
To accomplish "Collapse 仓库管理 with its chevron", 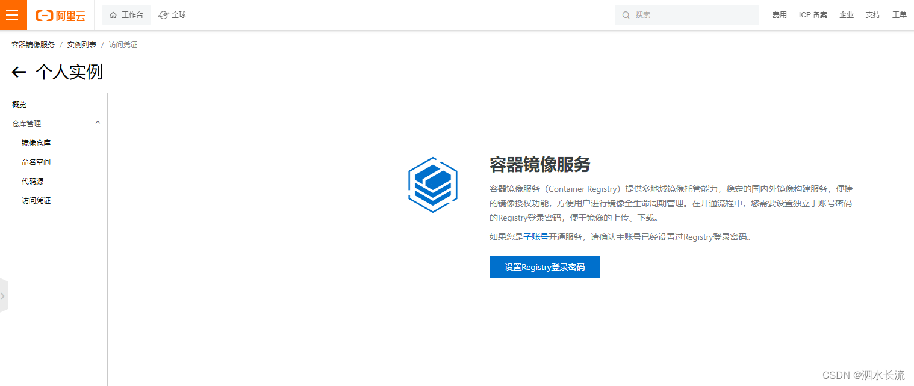I will [x=98, y=123].
